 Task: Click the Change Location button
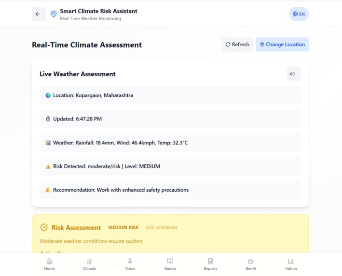tap(282, 44)
